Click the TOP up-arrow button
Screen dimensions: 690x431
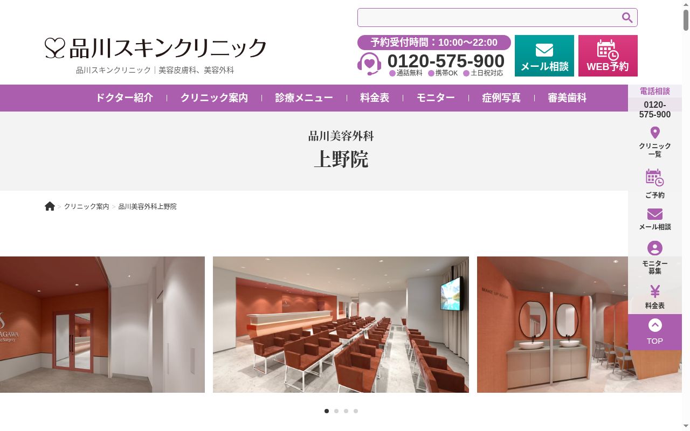[x=655, y=332]
